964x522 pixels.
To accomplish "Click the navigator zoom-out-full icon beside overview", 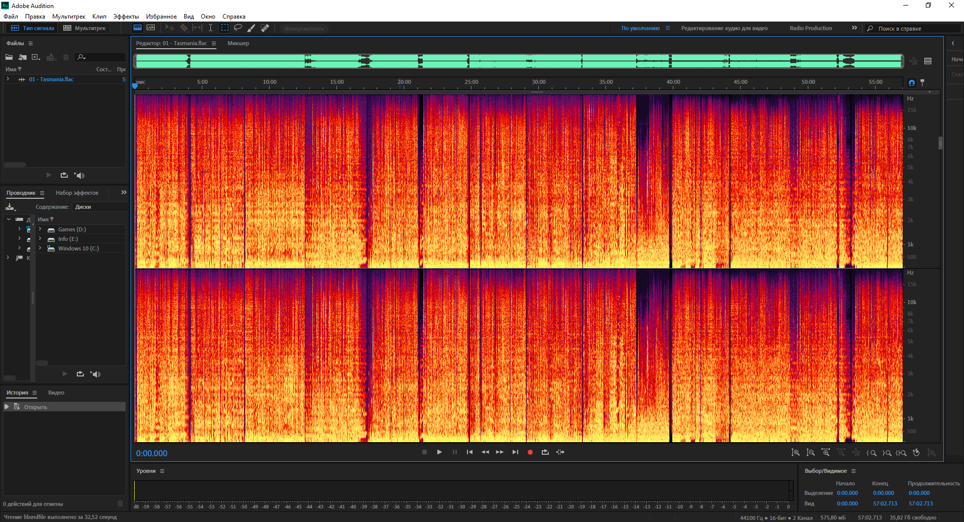I will tap(913, 61).
